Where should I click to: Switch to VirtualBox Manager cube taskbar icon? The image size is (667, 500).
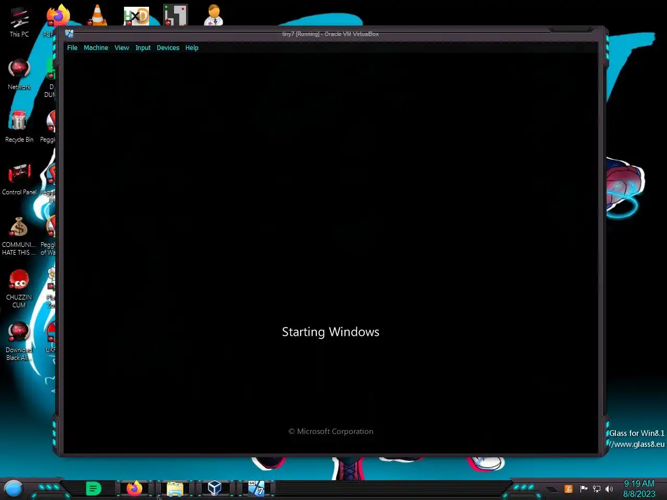[215, 488]
